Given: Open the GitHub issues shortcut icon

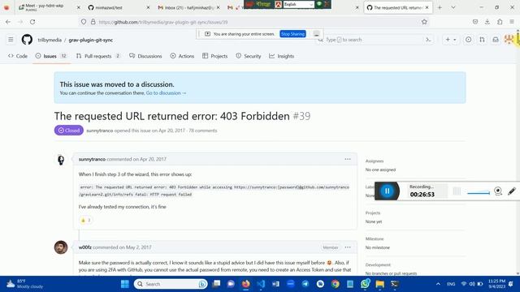Looking at the screenshot, I should (468, 40).
